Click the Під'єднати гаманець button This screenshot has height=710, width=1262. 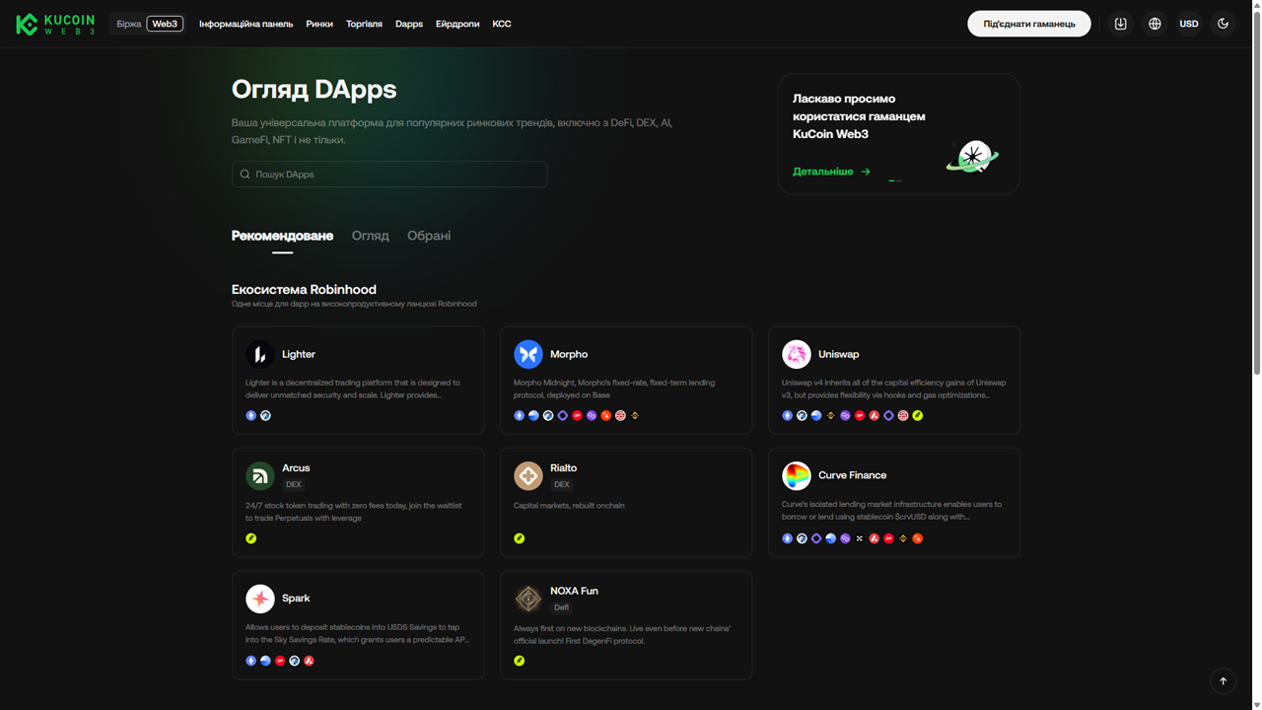(1029, 24)
